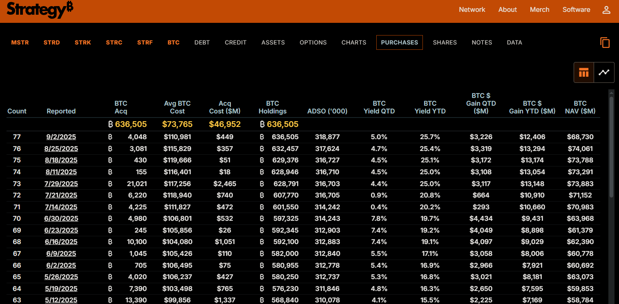Click the 6/16/2025 reported date link
619x304 pixels.
(61, 242)
